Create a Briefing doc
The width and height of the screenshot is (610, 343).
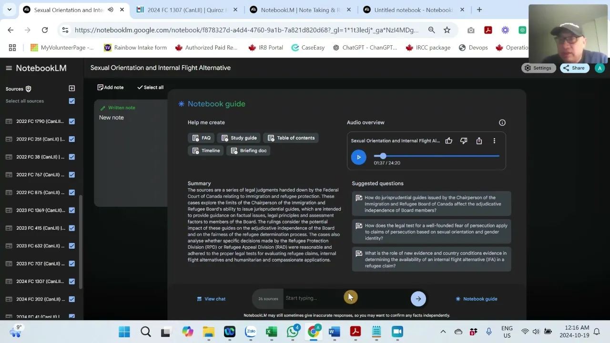(248, 151)
